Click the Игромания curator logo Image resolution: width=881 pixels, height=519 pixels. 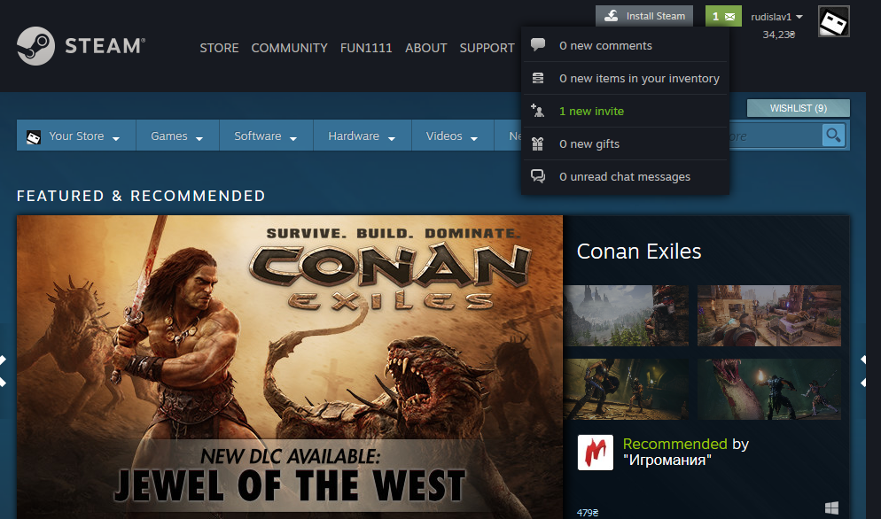[596, 453]
